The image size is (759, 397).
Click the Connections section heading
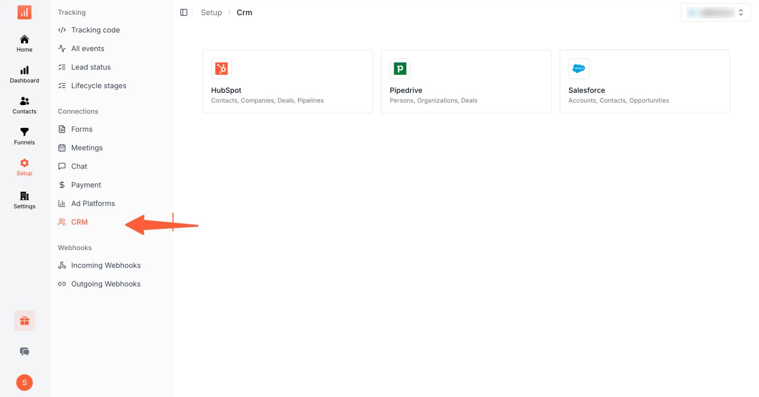[x=78, y=111]
